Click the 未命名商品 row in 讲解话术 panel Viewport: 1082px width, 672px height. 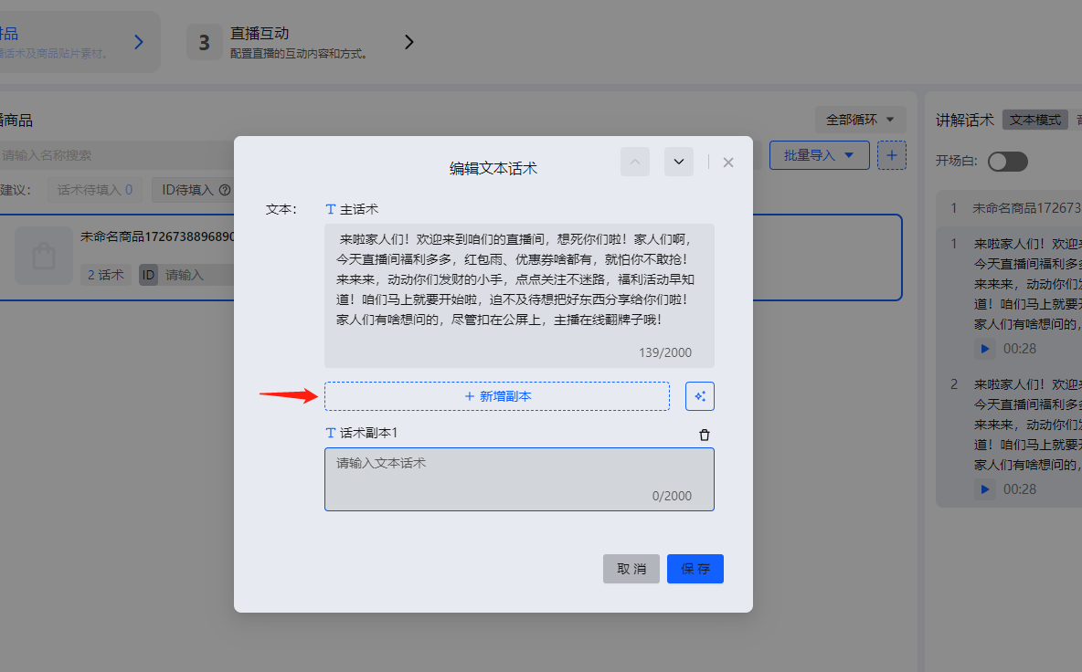[1009, 208]
